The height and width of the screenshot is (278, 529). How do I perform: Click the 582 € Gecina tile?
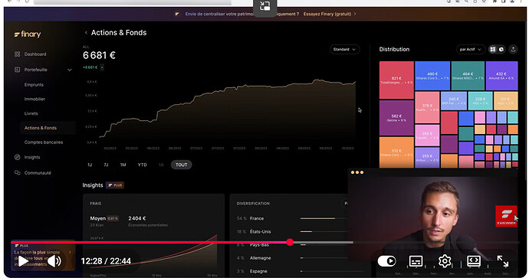click(396, 118)
